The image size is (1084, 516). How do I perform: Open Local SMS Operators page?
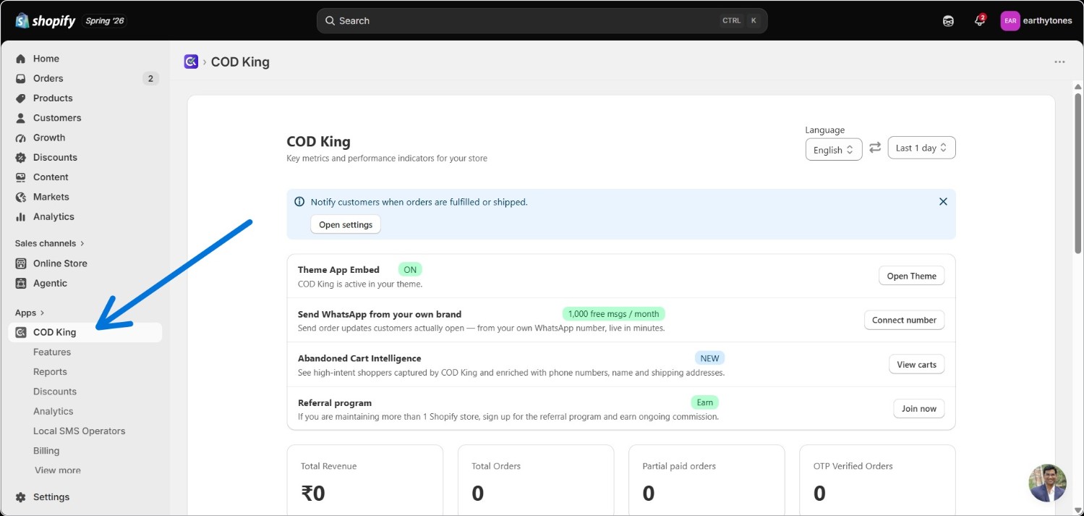tap(80, 431)
